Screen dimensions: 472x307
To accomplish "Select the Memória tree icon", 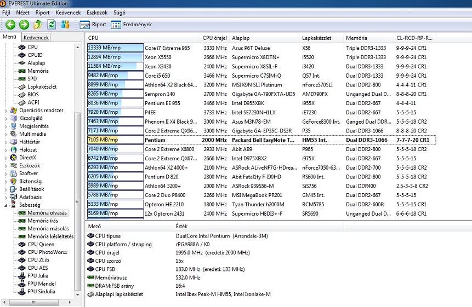I will 22,71.
